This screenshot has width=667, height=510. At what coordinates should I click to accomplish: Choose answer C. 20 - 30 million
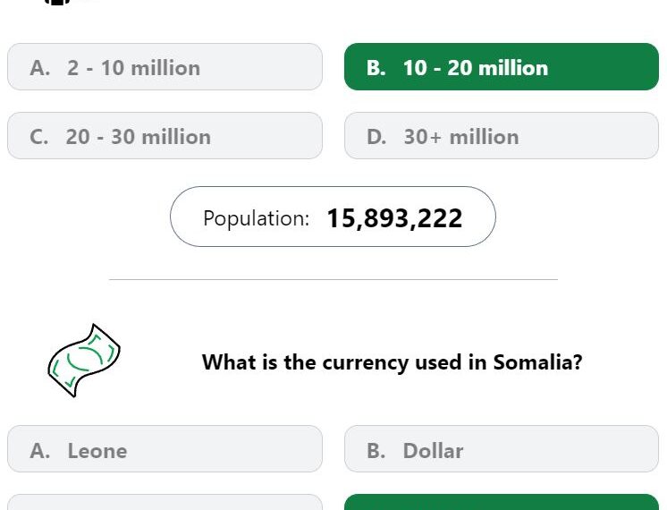[x=165, y=136]
